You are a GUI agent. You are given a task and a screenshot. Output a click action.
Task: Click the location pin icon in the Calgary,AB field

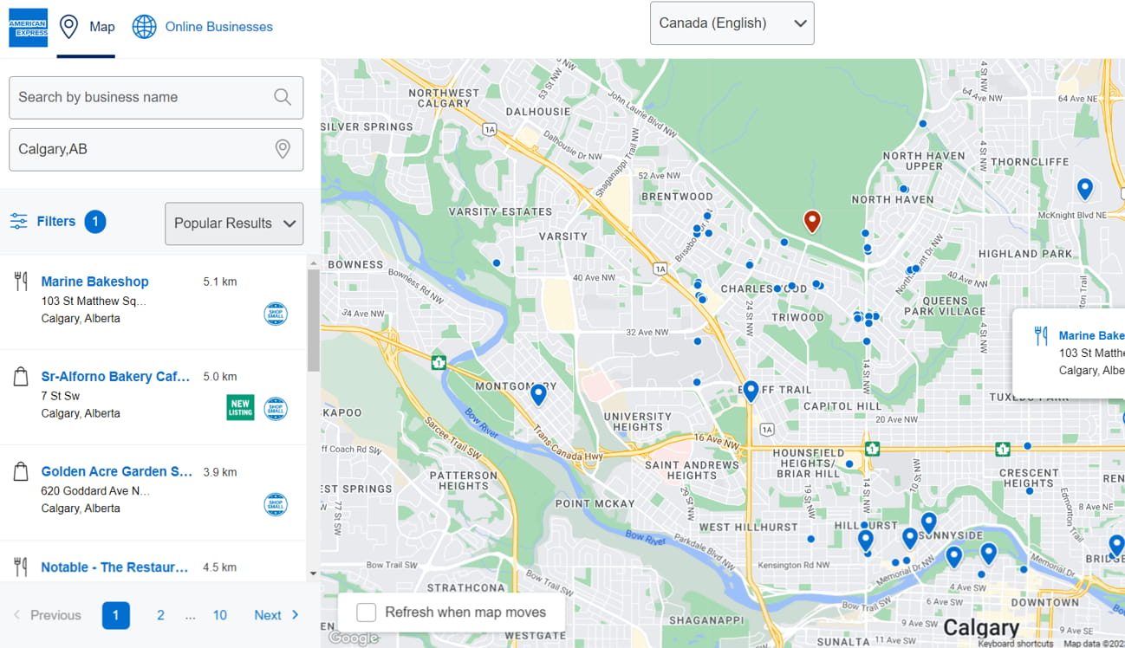tap(283, 149)
